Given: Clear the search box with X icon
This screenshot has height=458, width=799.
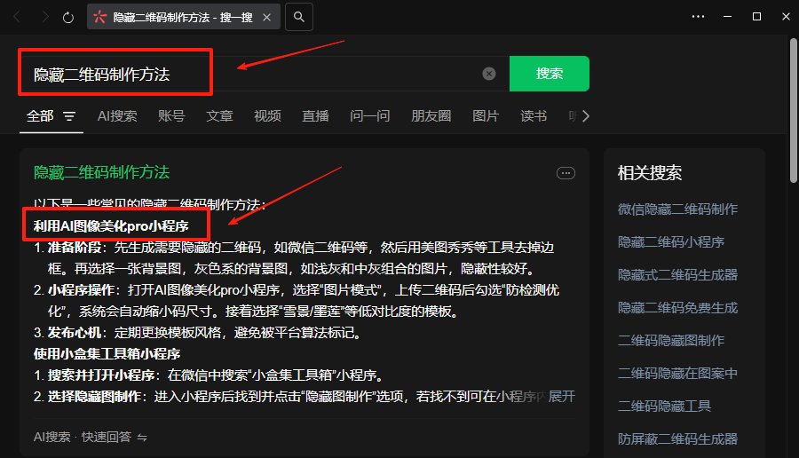Looking at the screenshot, I should (x=488, y=74).
